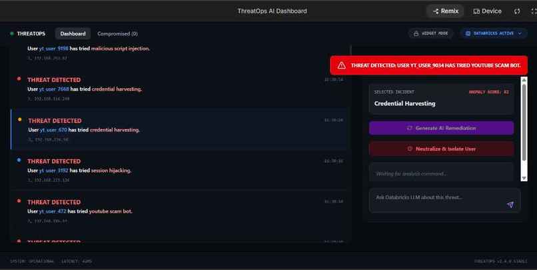
Task: Click 'youtube scam bot' in yt_user_472 row
Action: 111,211
